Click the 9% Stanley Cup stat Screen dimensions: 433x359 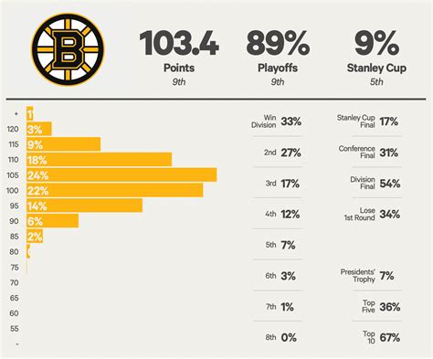point(376,58)
